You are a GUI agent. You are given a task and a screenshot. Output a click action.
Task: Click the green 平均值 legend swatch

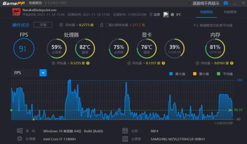point(218,74)
